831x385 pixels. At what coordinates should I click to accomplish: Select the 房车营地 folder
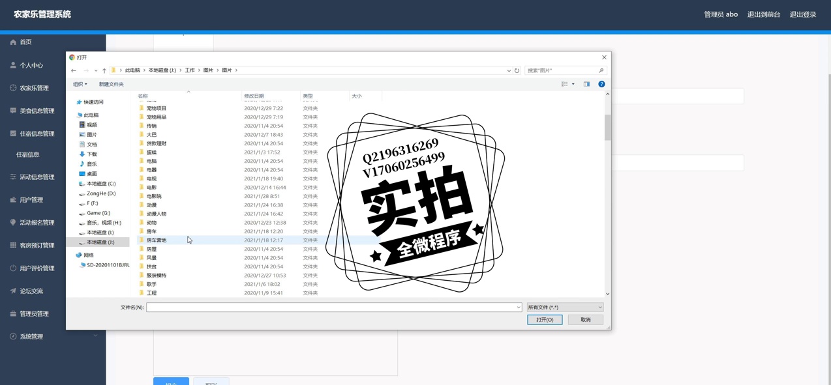coord(157,240)
